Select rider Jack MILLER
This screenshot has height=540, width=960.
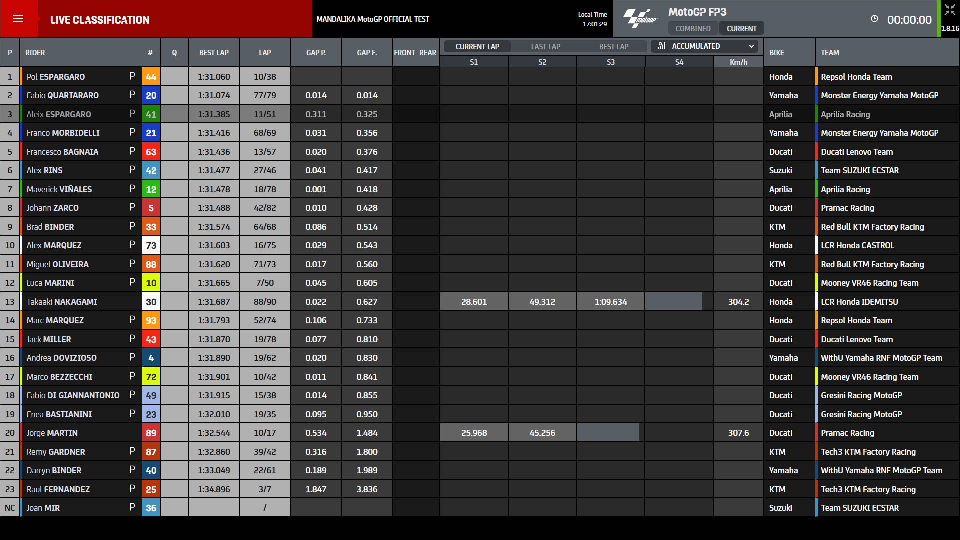[49, 339]
